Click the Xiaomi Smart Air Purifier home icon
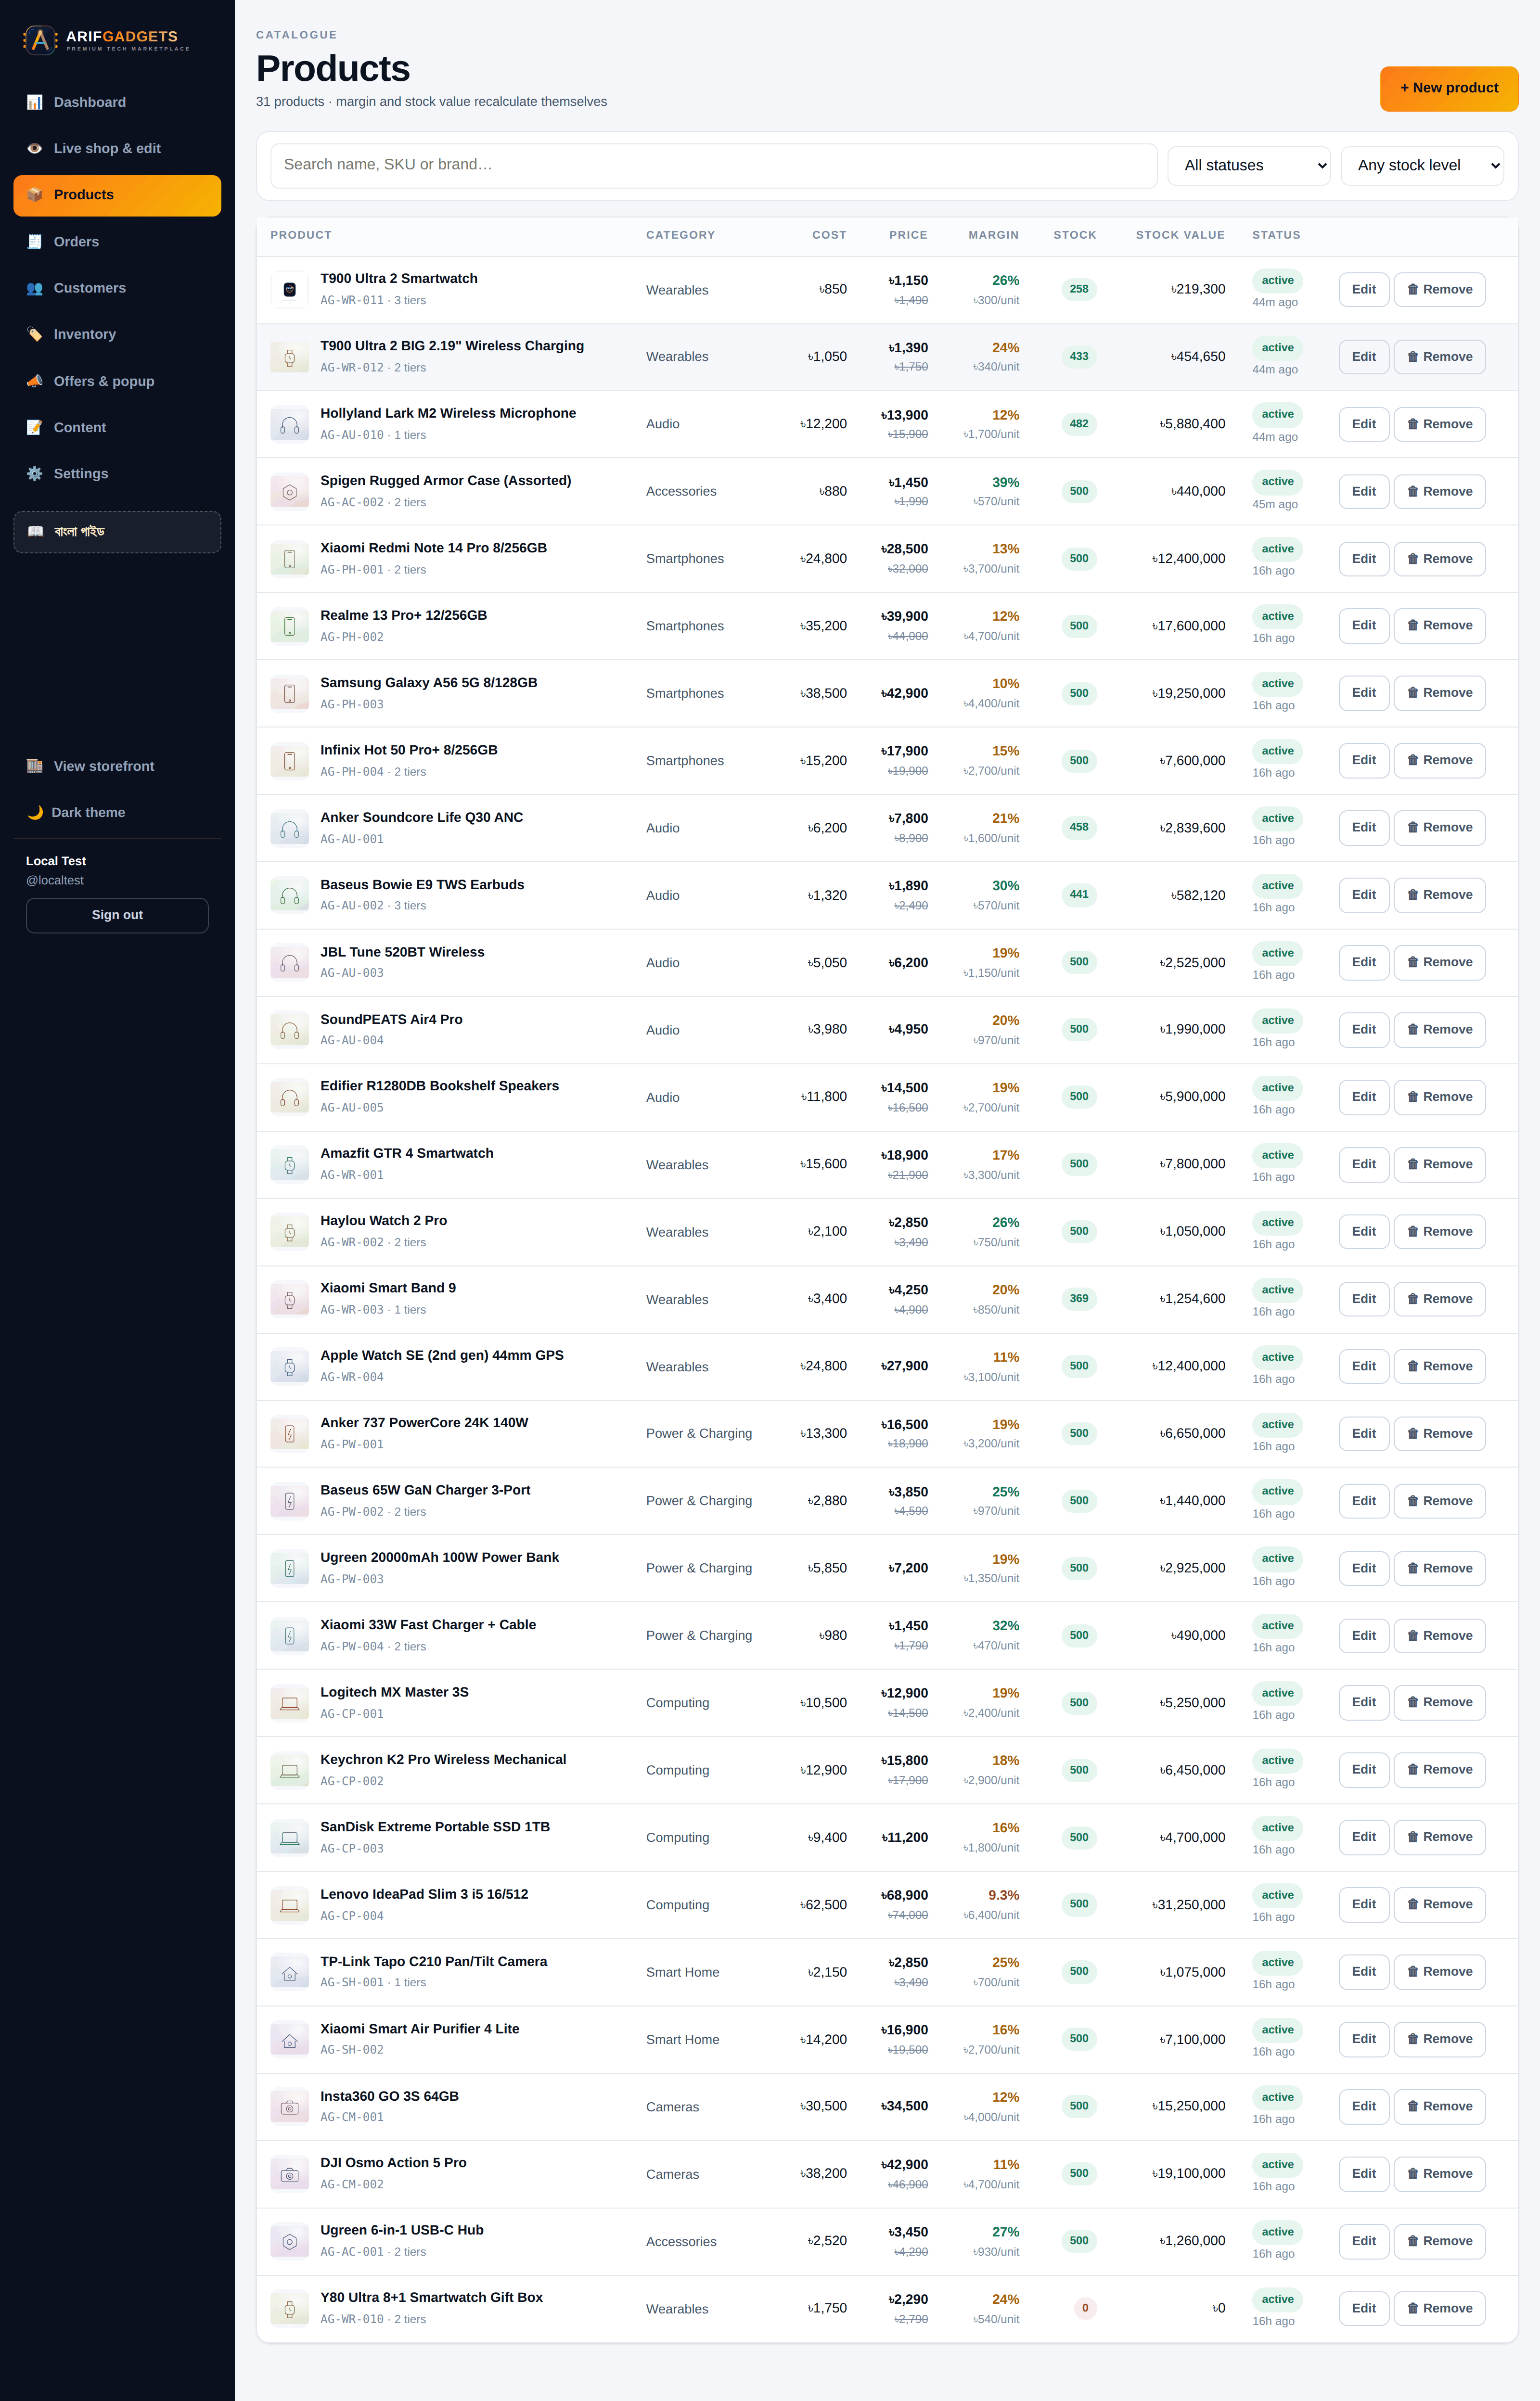The width and height of the screenshot is (1540, 2401). 289,2040
